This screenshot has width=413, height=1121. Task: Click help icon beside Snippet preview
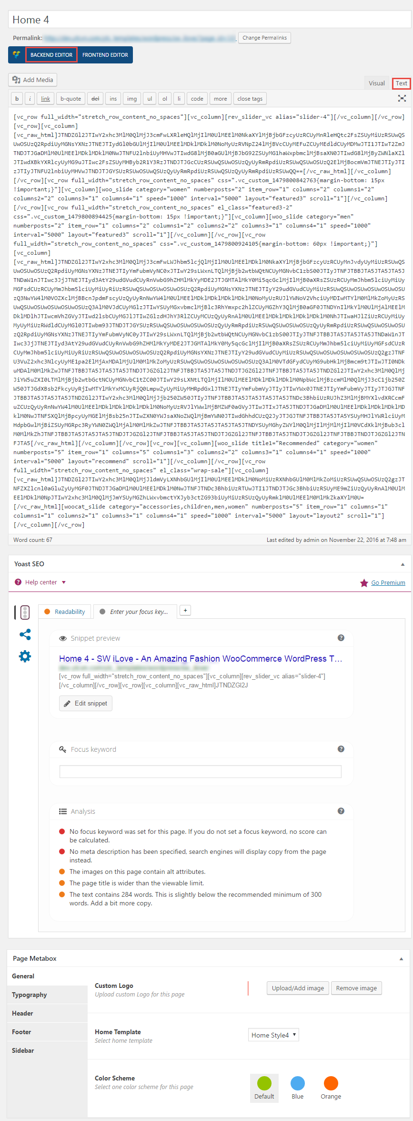click(x=341, y=638)
